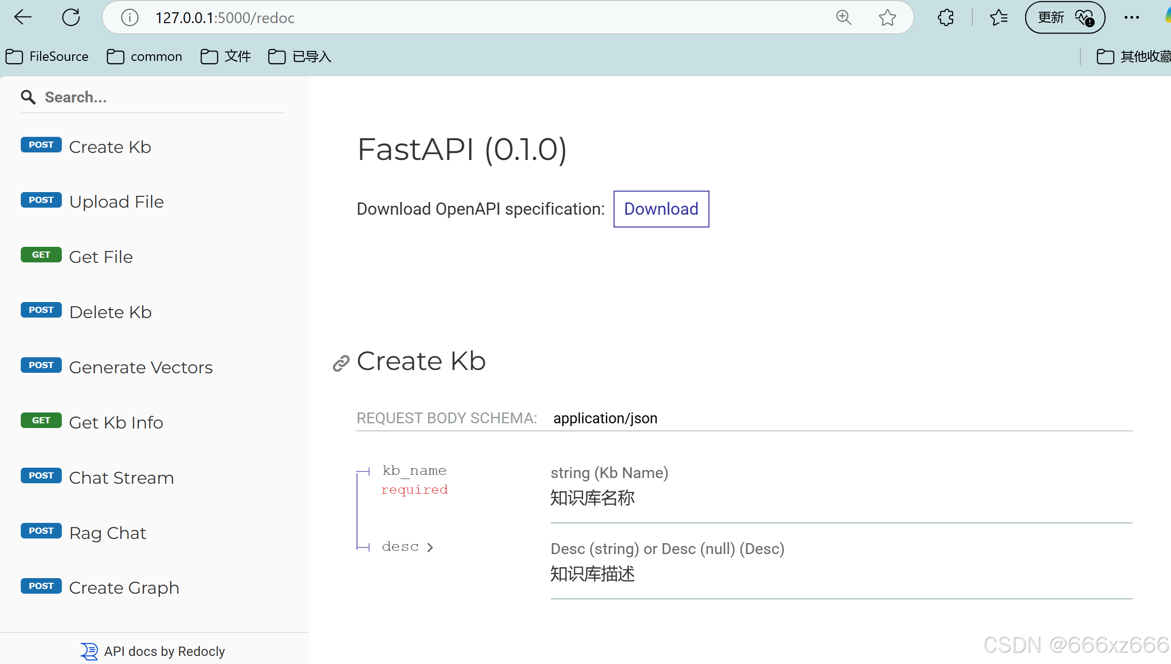Click the site info icon in address bar

pos(129,18)
